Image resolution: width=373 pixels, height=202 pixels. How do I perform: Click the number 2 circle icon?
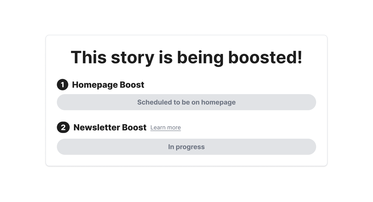(x=63, y=127)
